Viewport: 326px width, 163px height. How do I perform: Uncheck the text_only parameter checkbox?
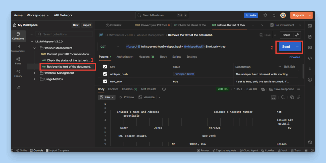point(105,81)
